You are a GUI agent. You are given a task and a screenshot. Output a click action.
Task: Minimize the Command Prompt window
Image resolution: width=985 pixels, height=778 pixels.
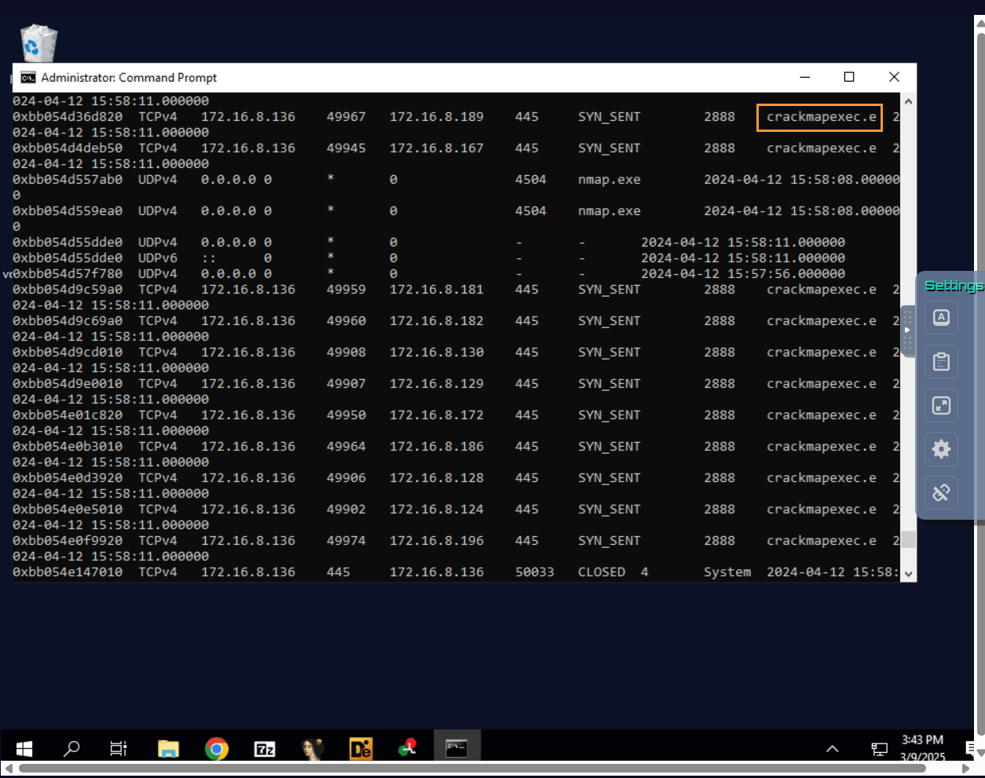(x=805, y=77)
